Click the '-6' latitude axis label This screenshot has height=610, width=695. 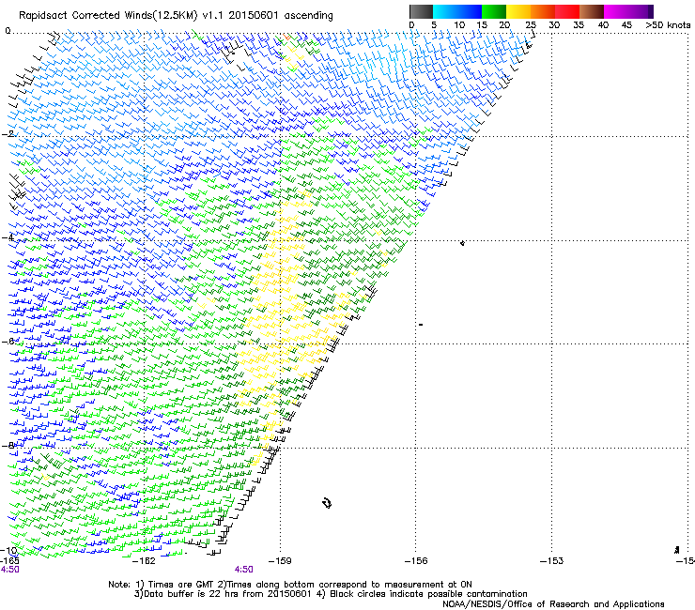click(8, 342)
